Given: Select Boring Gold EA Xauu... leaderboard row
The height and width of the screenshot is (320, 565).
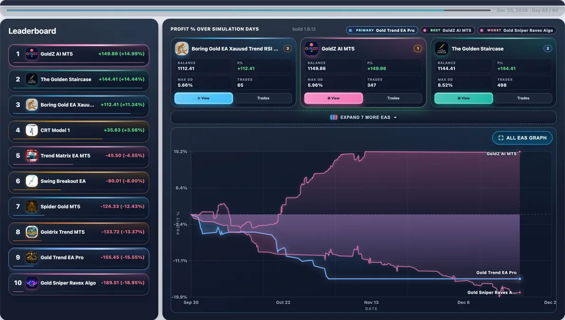Looking at the screenshot, I should [79, 106].
